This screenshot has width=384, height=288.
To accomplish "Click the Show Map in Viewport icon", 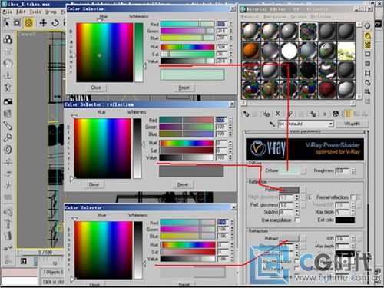I will (336, 114).
